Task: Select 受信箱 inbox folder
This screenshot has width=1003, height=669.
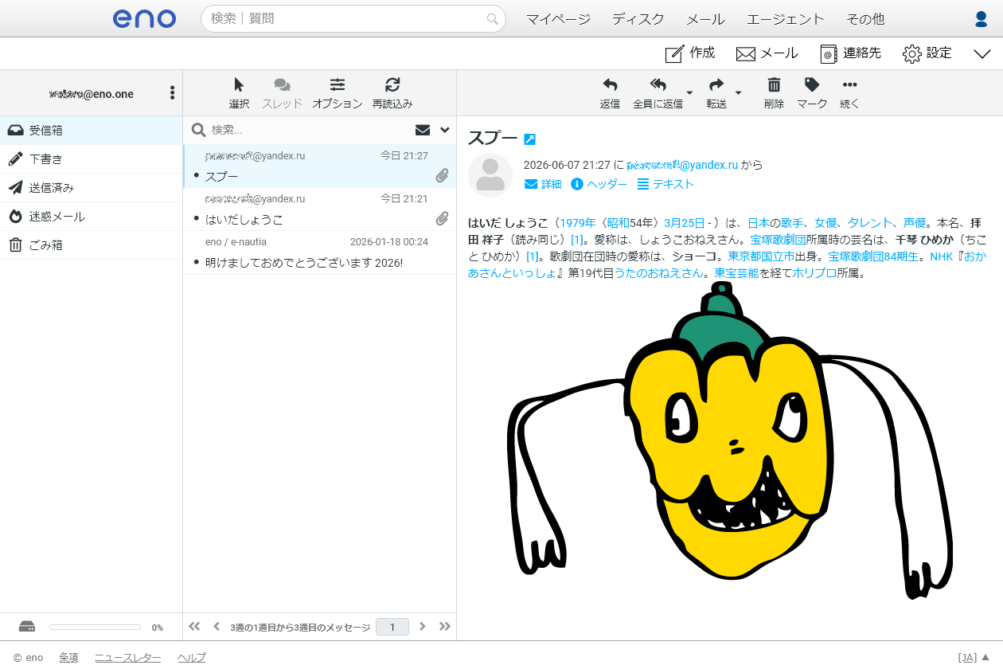Action: click(92, 130)
